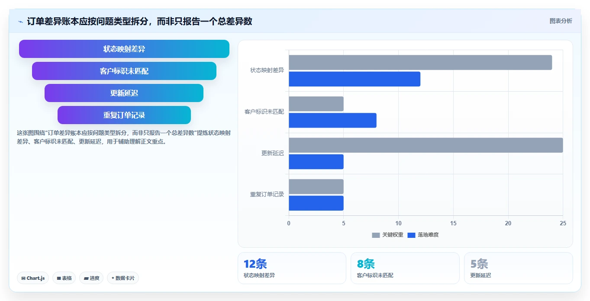Select the 状态映射差异 funnel bar

pos(124,49)
